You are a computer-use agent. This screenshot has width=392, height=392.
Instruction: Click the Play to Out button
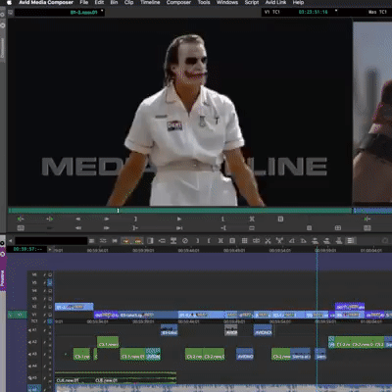[179, 227]
